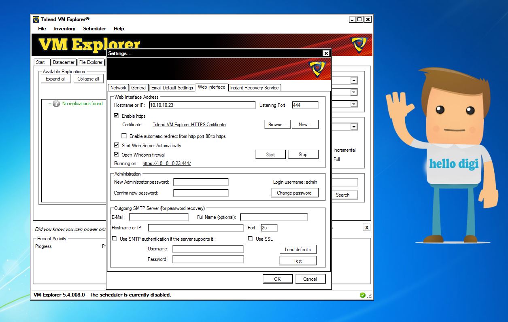Open the dropdown above Incremental option
Screen dimensions: 508x322
(x=354, y=127)
